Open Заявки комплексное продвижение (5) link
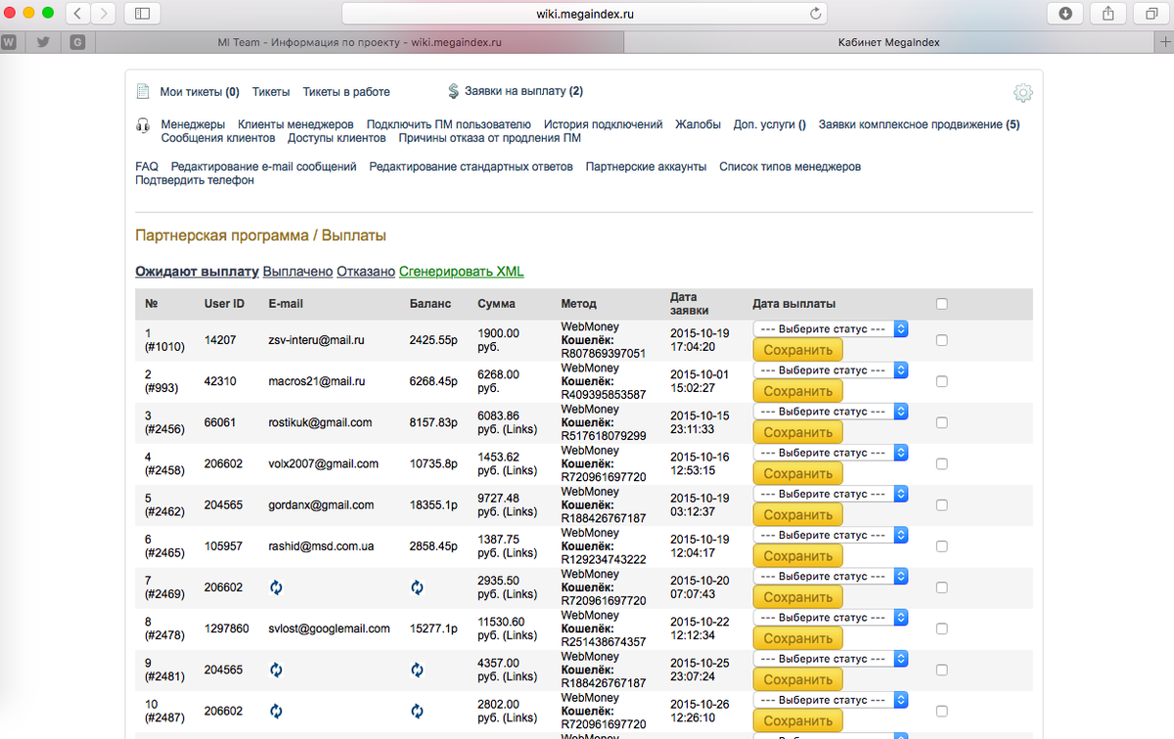Viewport: 1174px width, 739px height. point(919,125)
